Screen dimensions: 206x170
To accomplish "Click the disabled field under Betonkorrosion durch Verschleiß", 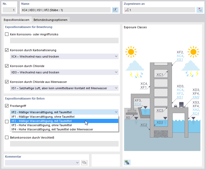I will tap(64, 144).
